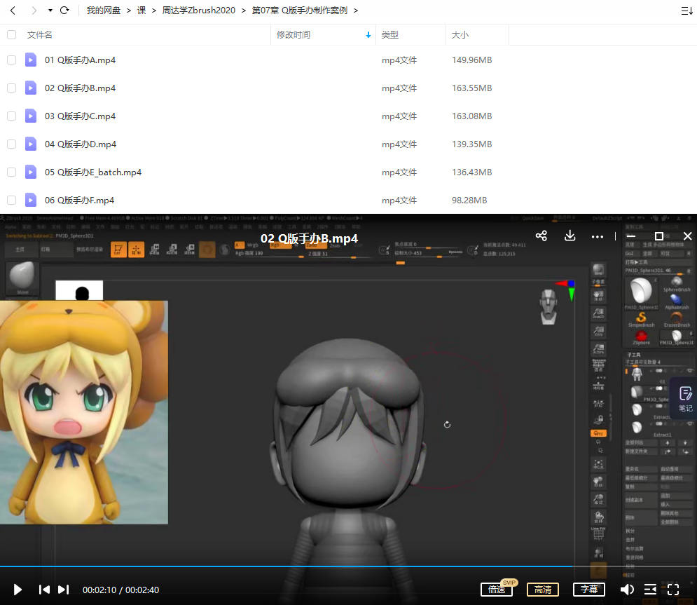The width and height of the screenshot is (697, 605).
Task: Go back to the previous folder
Action: point(13,11)
